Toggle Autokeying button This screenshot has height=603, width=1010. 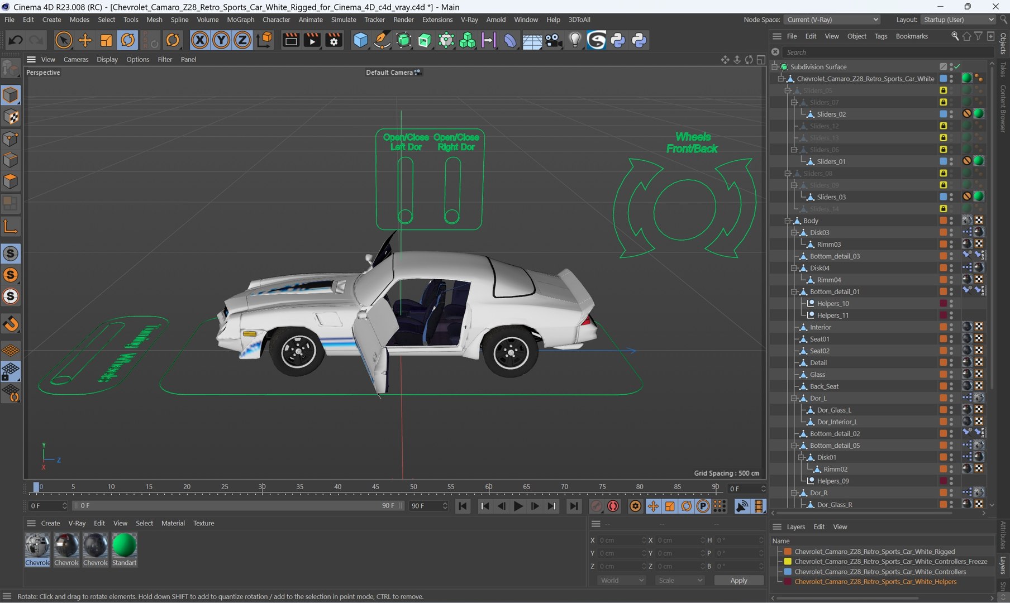coord(613,506)
